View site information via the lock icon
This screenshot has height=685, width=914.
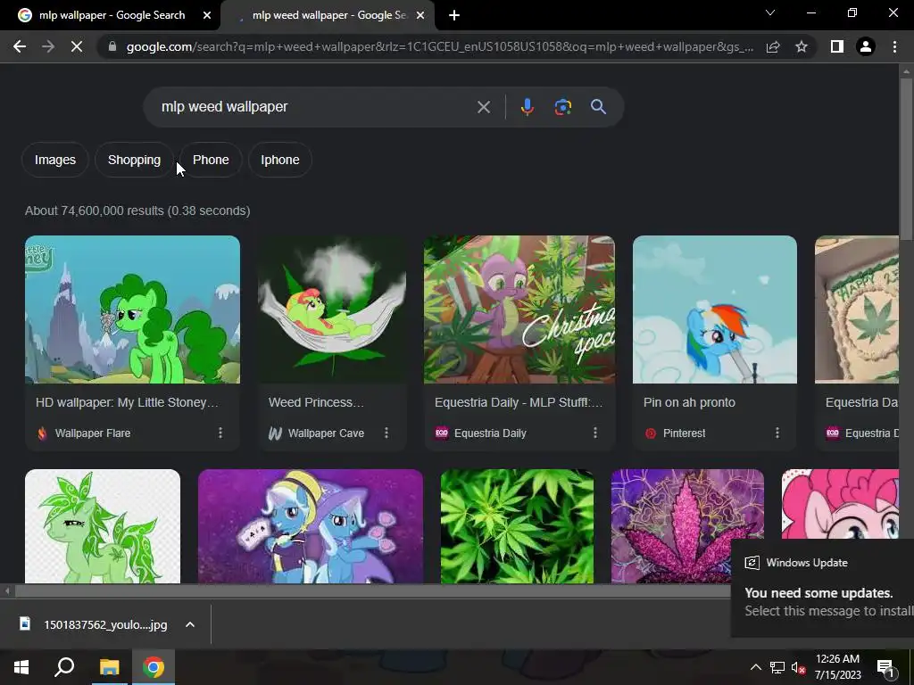(x=112, y=46)
